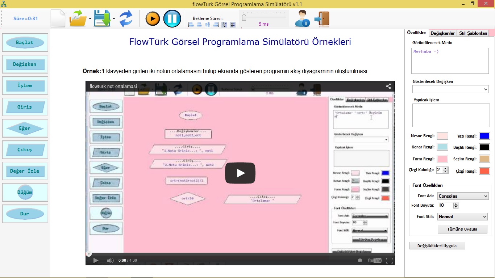Open a file with the folder icon

tap(78, 18)
